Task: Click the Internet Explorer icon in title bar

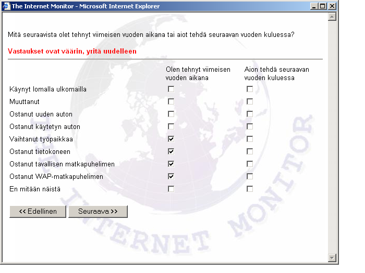Action: [x=6, y=6]
